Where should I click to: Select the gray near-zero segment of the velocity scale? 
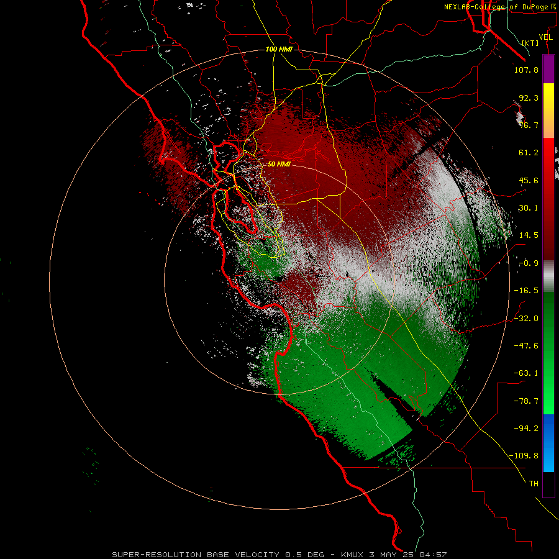click(x=548, y=276)
